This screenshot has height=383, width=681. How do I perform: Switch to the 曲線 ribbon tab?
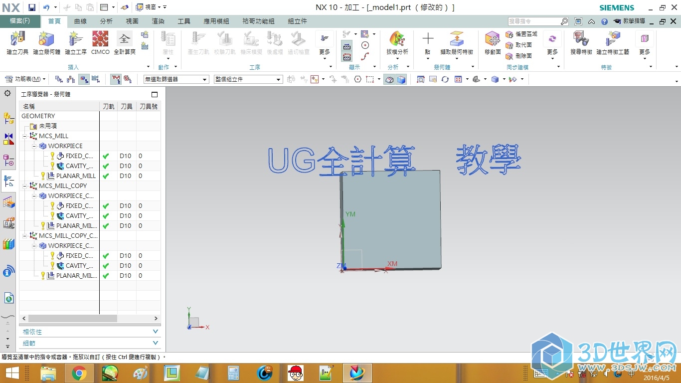tap(80, 21)
